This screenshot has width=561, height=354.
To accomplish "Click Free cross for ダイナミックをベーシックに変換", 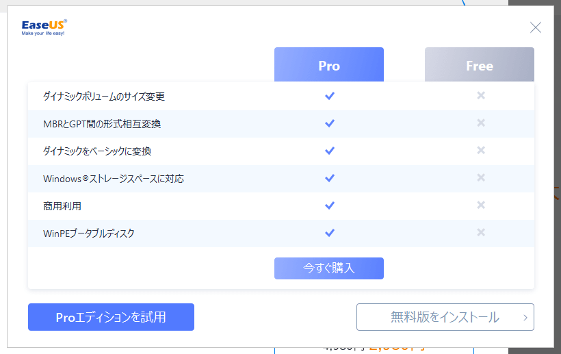I will pos(481,150).
